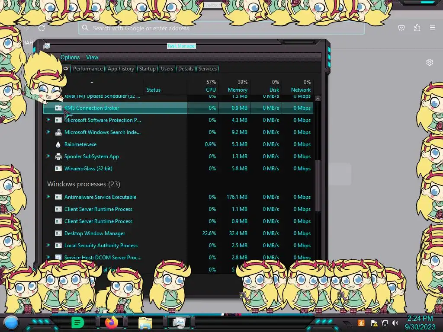The image size is (443, 332).
Task: Sort processes by the Network column
Action: [298, 86]
